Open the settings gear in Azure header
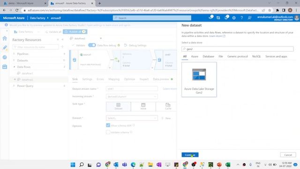Screen dimensions: 300x169 point(234,18)
